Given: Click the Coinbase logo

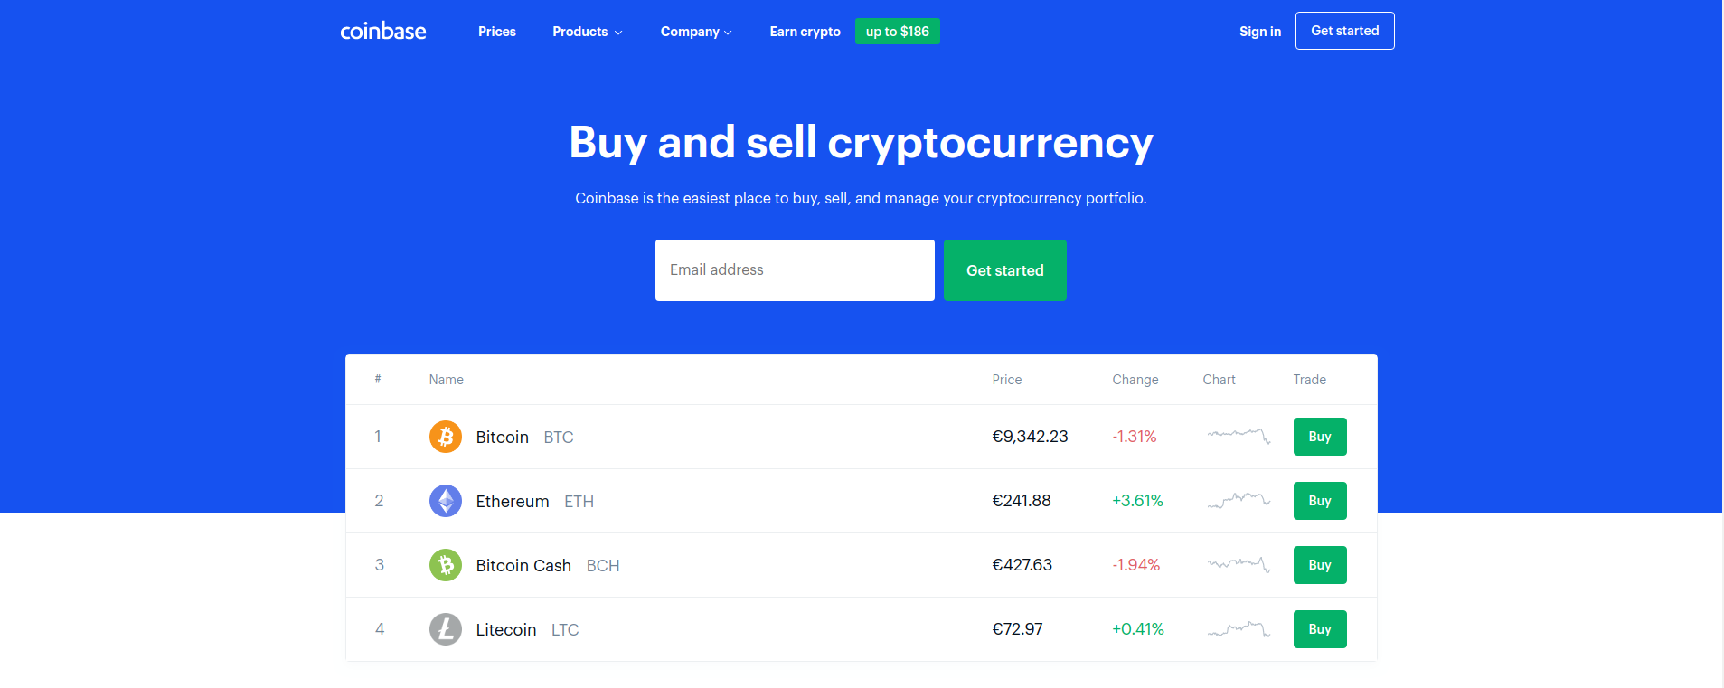Looking at the screenshot, I should (382, 32).
